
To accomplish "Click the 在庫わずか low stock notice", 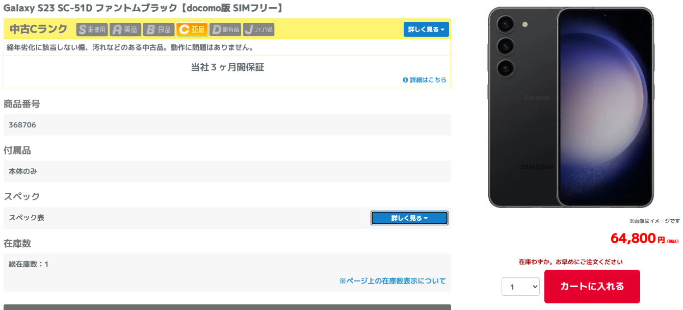I will tap(571, 262).
